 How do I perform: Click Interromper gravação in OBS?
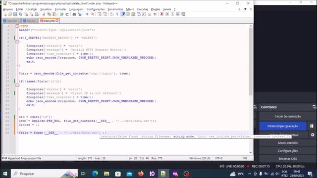[x=283, y=126]
